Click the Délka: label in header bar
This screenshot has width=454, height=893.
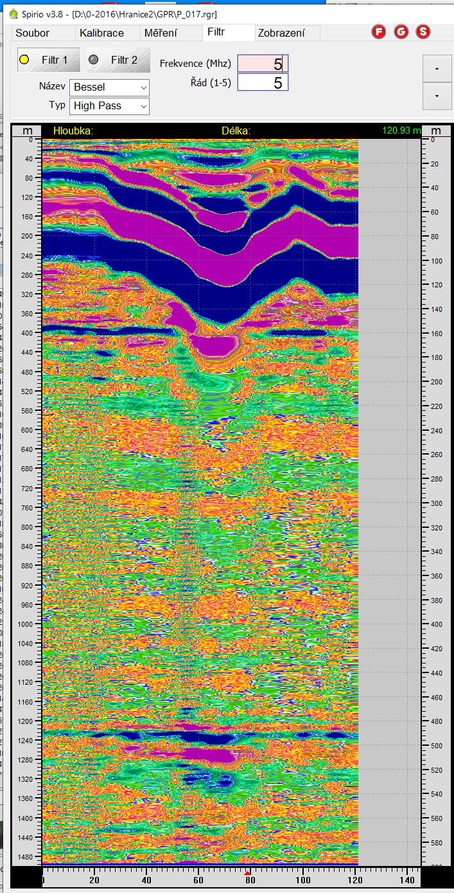point(236,131)
